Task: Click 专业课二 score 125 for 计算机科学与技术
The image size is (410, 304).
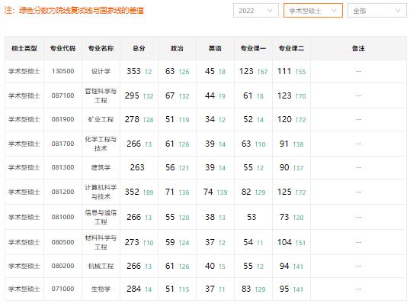Action: point(284,192)
